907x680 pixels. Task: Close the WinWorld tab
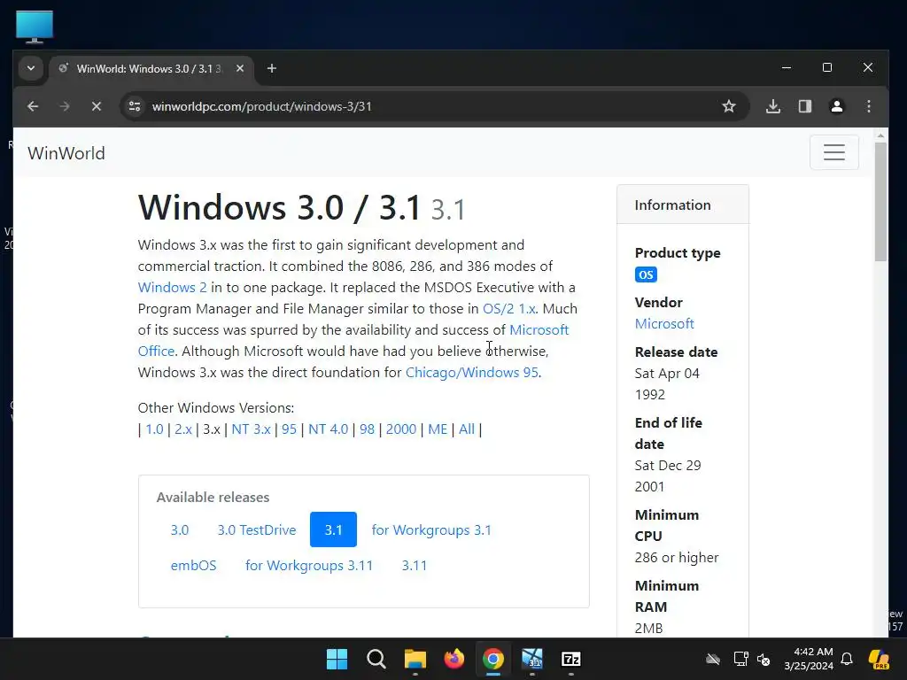coord(240,68)
